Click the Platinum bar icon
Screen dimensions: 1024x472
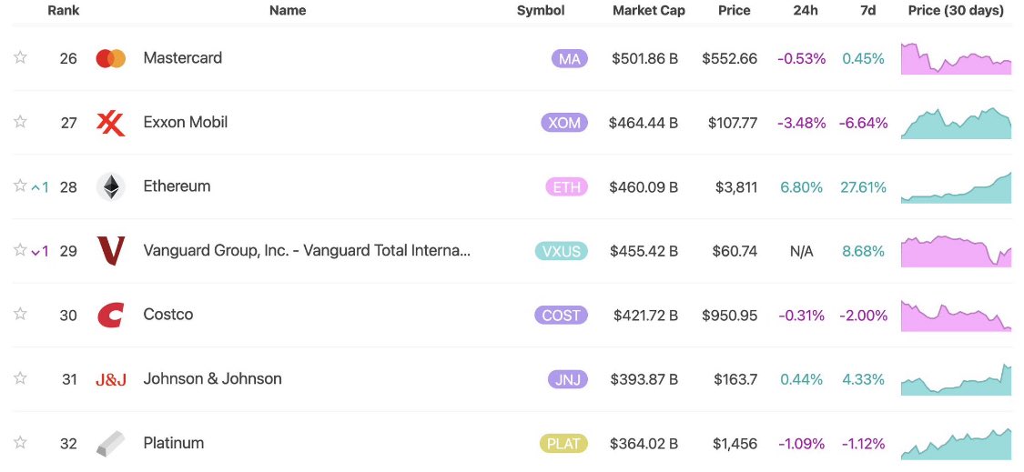point(110,443)
